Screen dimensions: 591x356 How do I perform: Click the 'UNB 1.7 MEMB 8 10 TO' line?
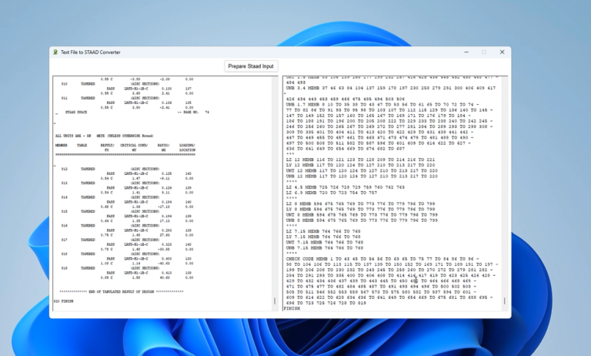(x=382, y=105)
